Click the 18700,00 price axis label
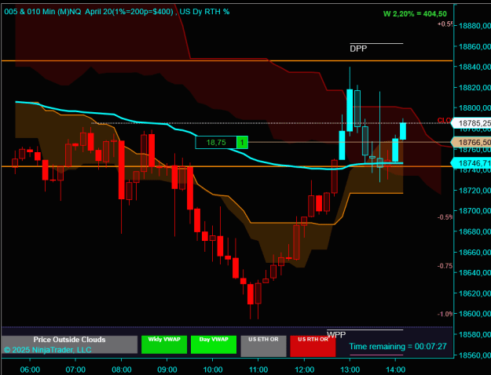Screen dimensions: 491x375 [475, 211]
